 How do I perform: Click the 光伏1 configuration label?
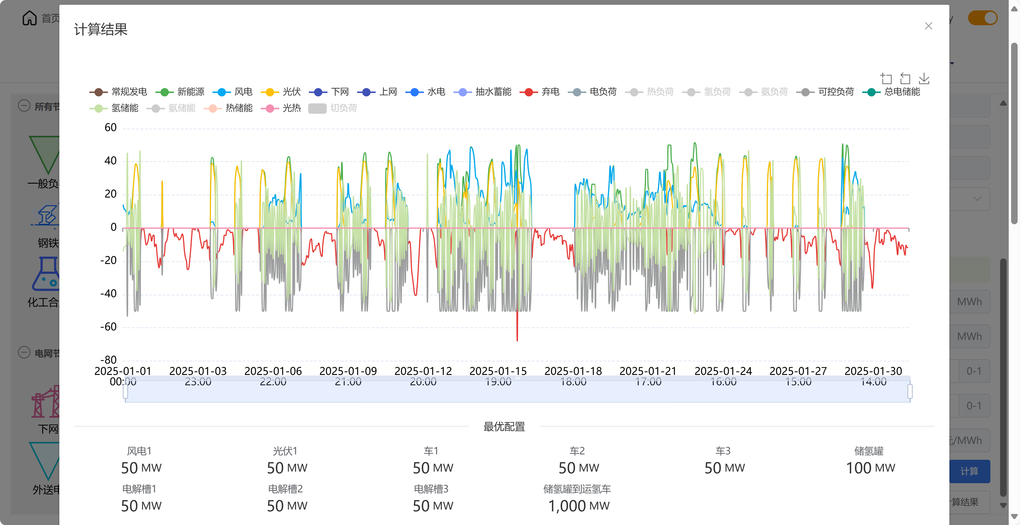[285, 451]
